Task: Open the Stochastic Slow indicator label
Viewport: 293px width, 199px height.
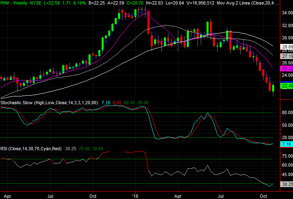Action: (49, 103)
